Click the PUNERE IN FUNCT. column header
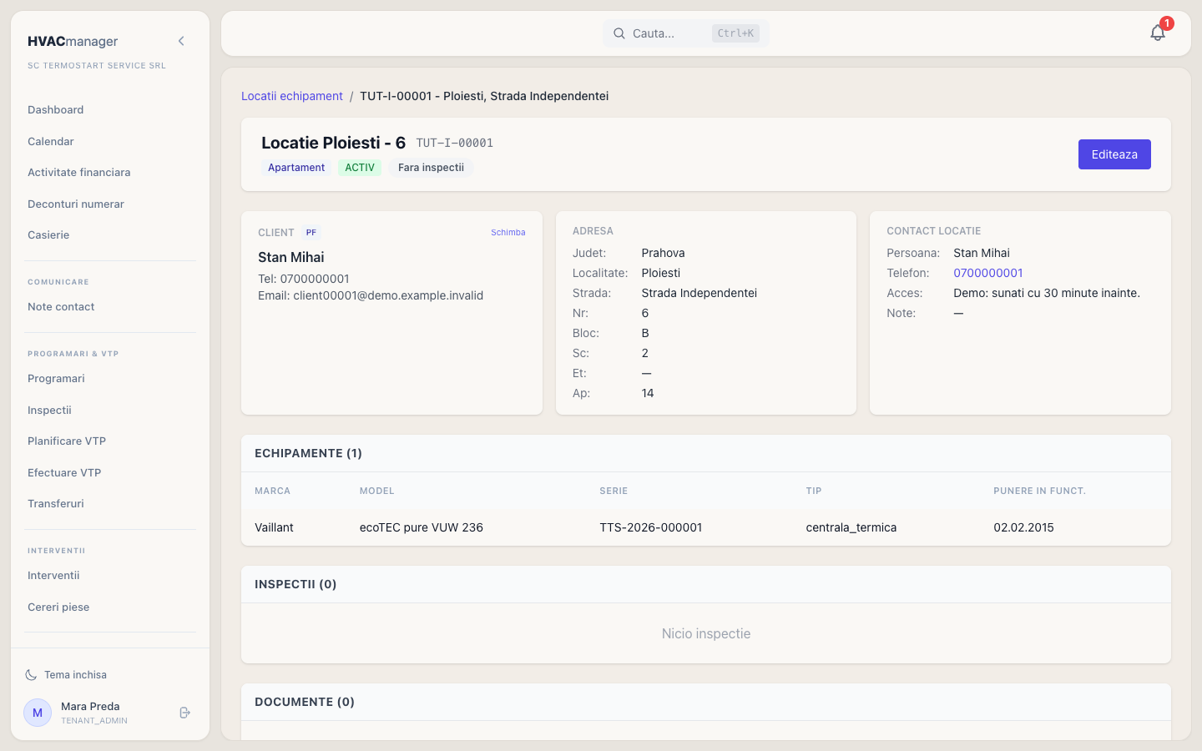1202x751 pixels. tap(1040, 491)
